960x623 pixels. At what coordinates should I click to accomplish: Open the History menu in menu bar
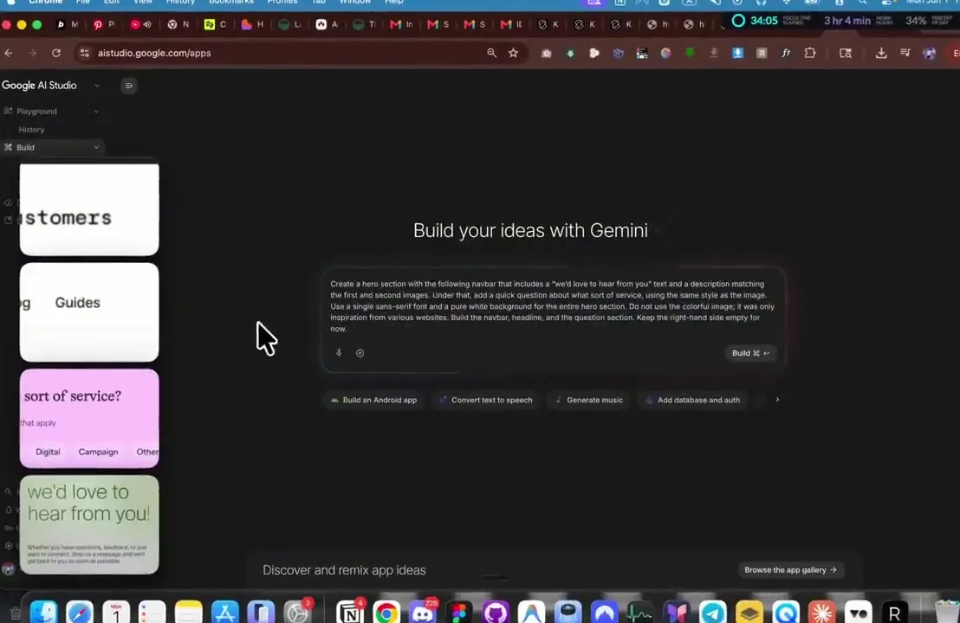pyautogui.click(x=180, y=3)
